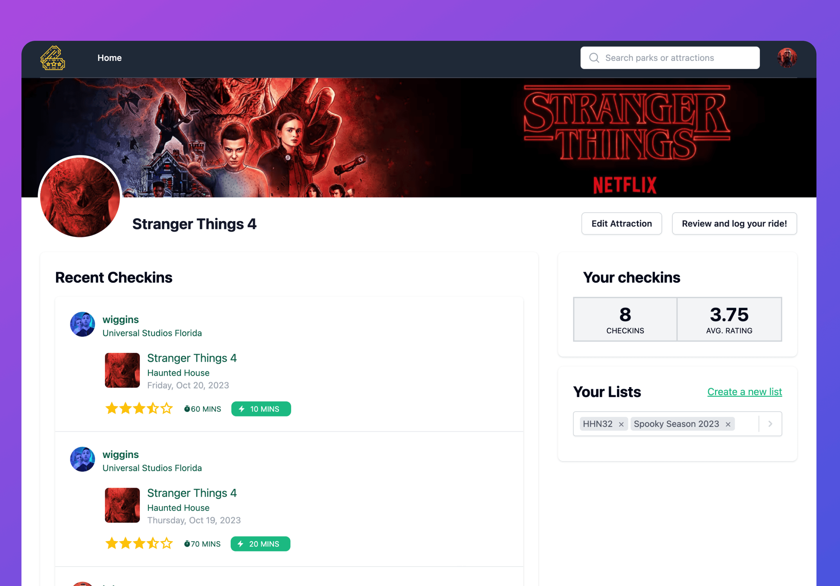The height and width of the screenshot is (586, 840).
Task: Click the star rating on Oct 20 checkin
Action: (x=138, y=408)
